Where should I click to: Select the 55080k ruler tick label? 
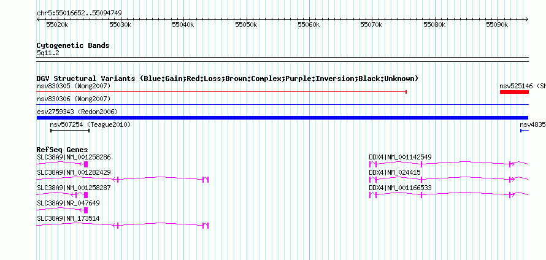tap(434, 25)
